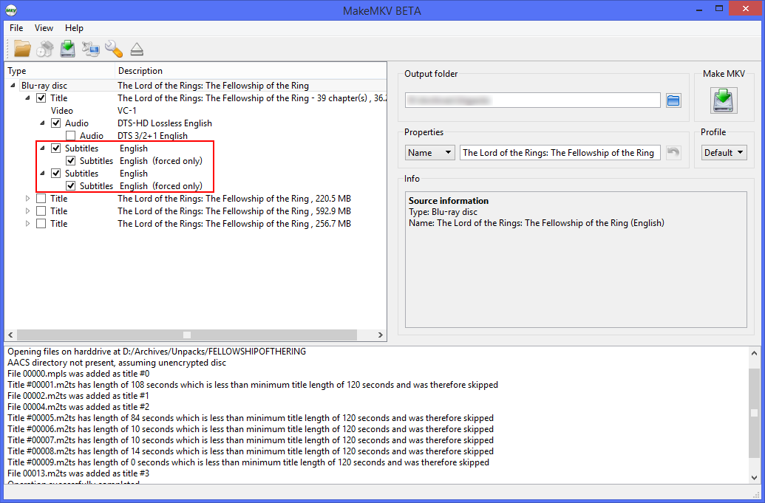Uncheck the first forced only Subtitles checkbox
The width and height of the screenshot is (765, 503).
click(x=71, y=161)
